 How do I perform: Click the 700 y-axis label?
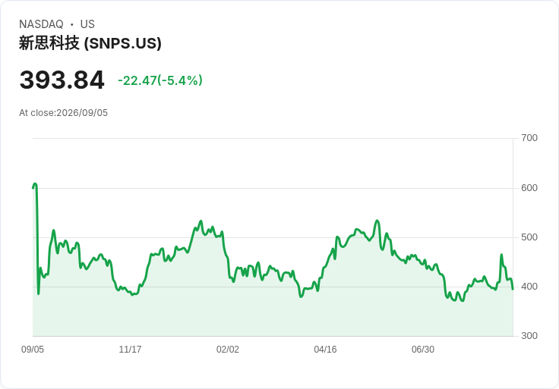tap(529, 138)
